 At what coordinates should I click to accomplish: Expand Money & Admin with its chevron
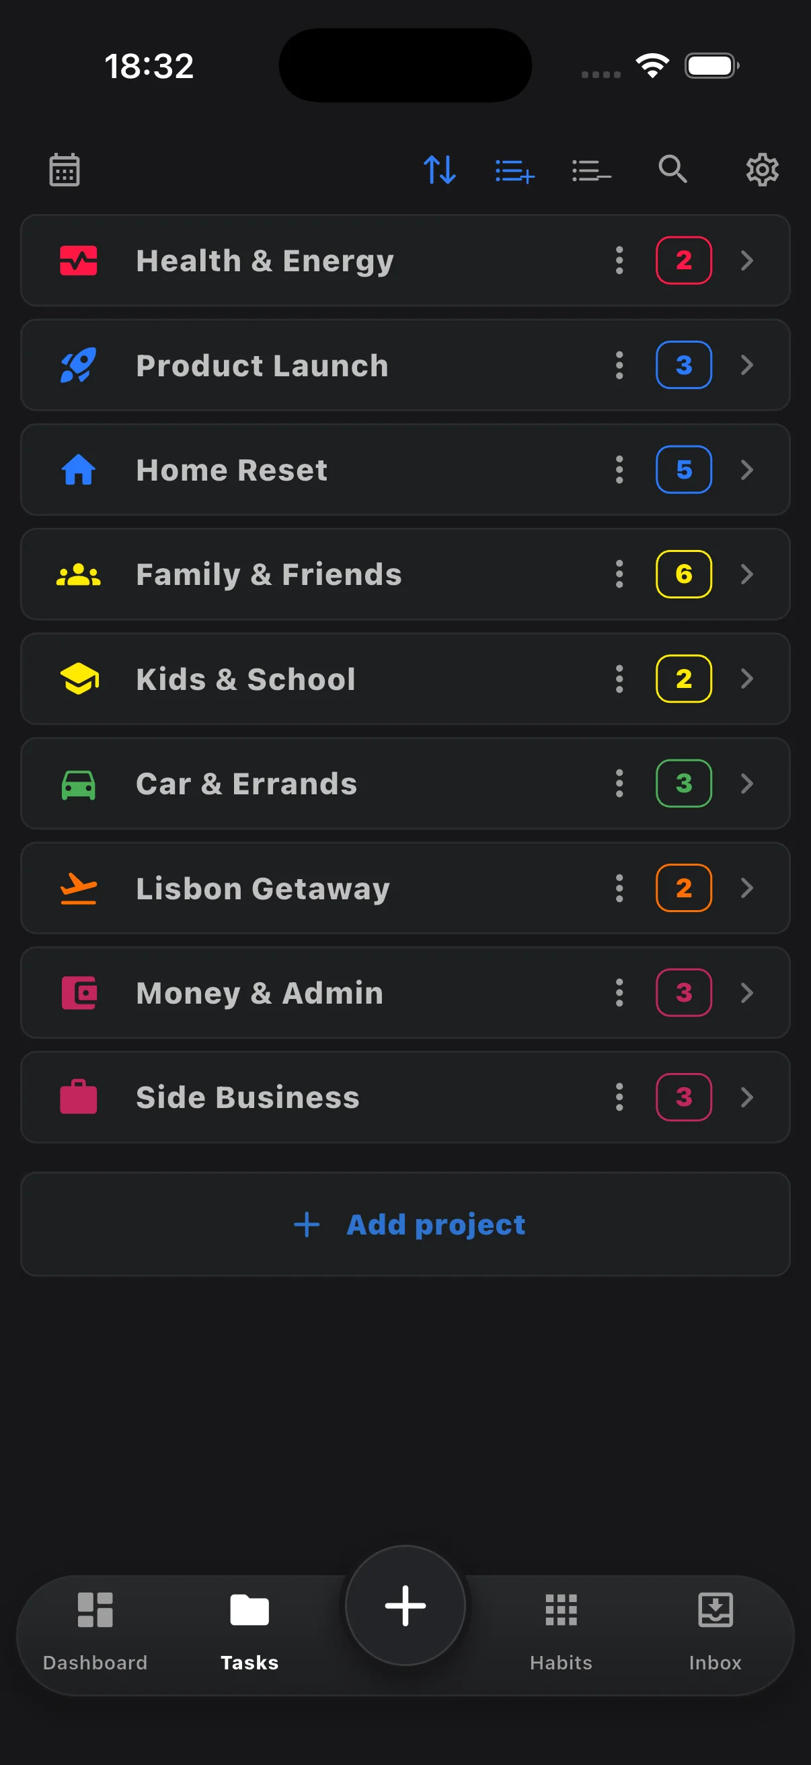tap(746, 993)
